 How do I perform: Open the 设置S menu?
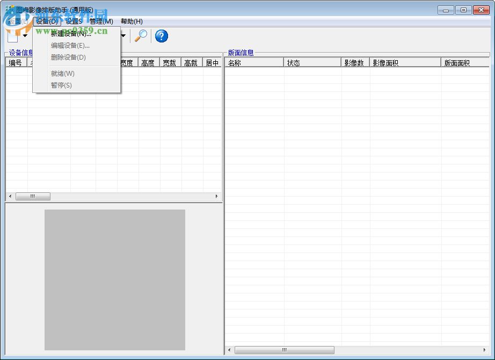pyautogui.click(x=74, y=21)
